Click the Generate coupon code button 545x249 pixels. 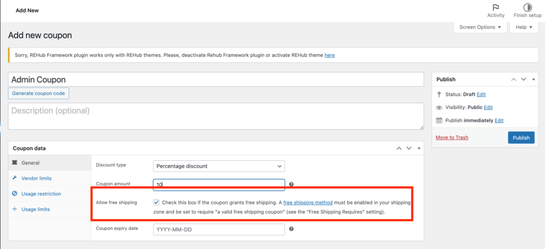(x=39, y=94)
